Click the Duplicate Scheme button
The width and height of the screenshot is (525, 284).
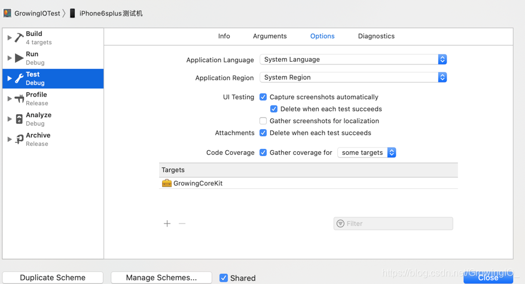click(53, 277)
